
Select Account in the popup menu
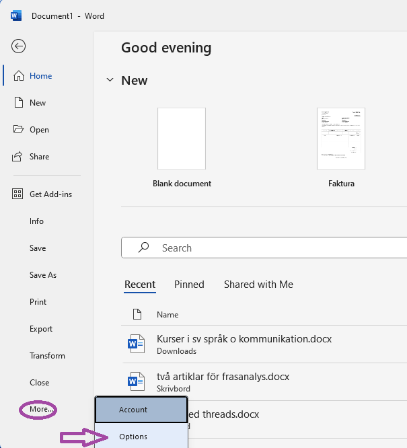[x=141, y=410]
